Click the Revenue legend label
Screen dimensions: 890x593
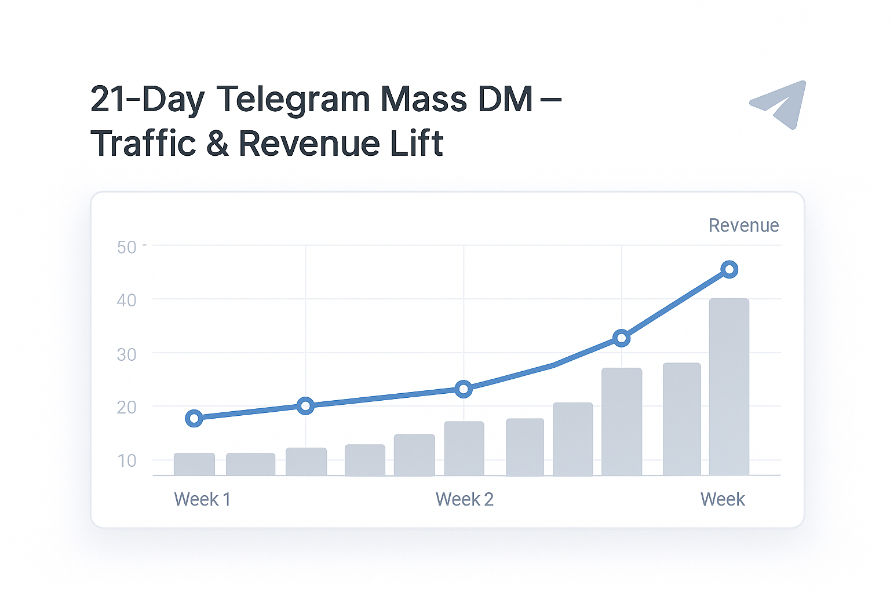(x=743, y=225)
